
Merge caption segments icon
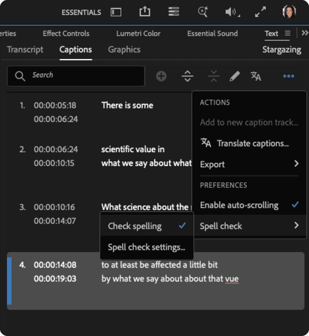[x=214, y=76]
